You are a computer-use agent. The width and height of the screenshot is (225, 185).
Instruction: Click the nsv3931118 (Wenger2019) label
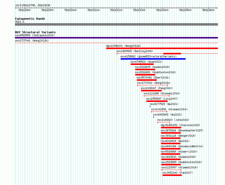tap(178, 136)
